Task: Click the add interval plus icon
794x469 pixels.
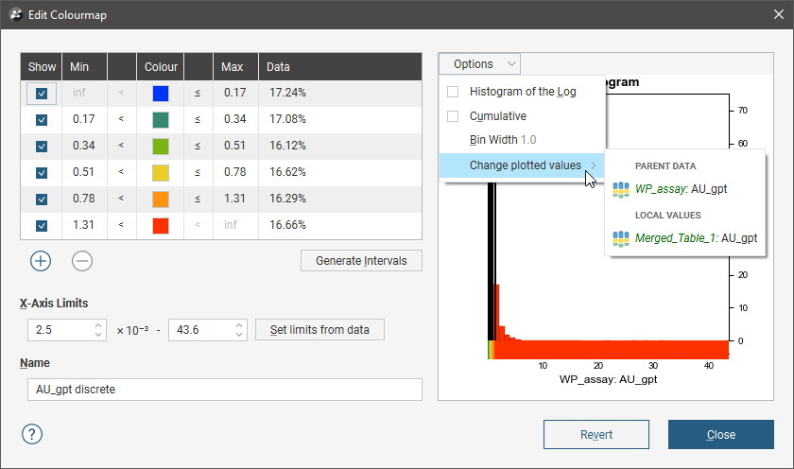Action: coord(41,261)
